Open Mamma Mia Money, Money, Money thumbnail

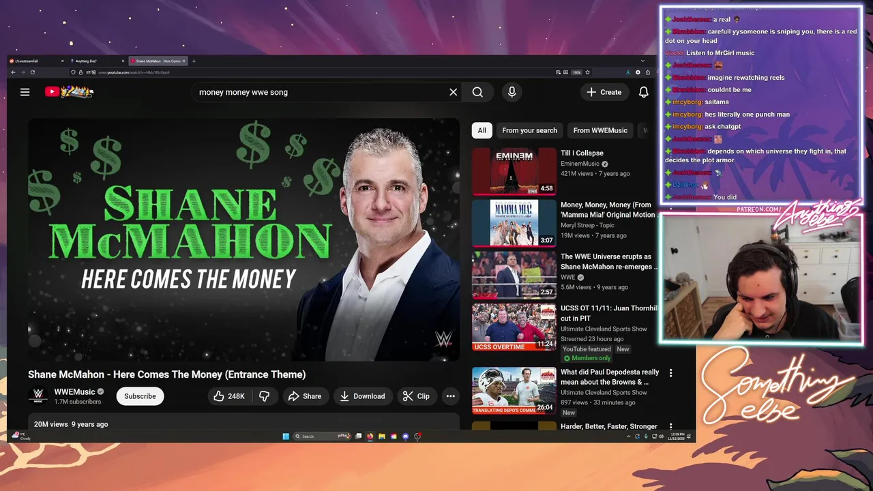514,223
